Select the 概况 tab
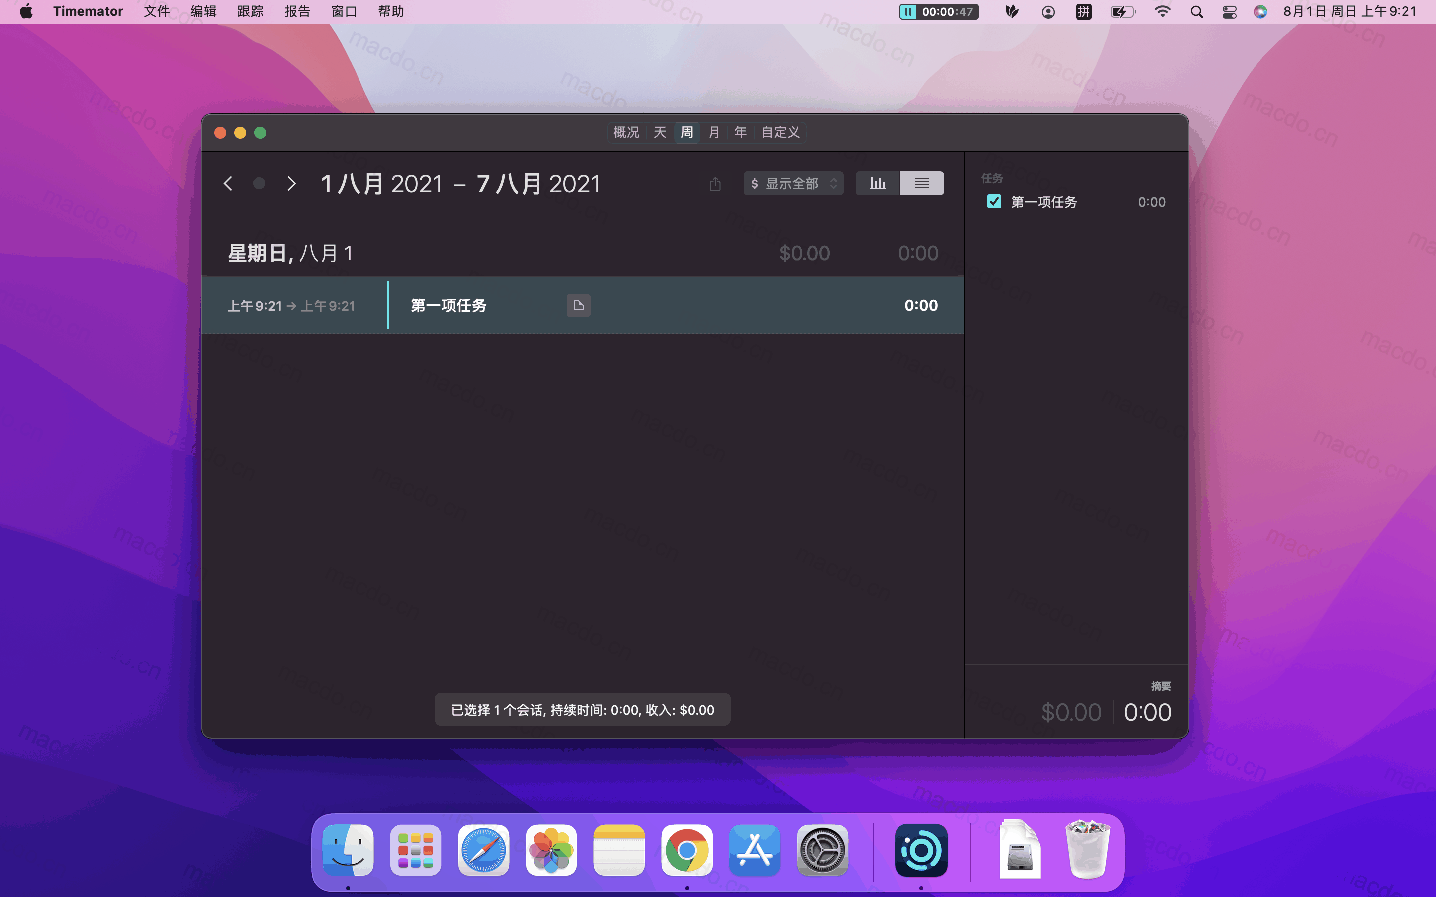 click(626, 132)
